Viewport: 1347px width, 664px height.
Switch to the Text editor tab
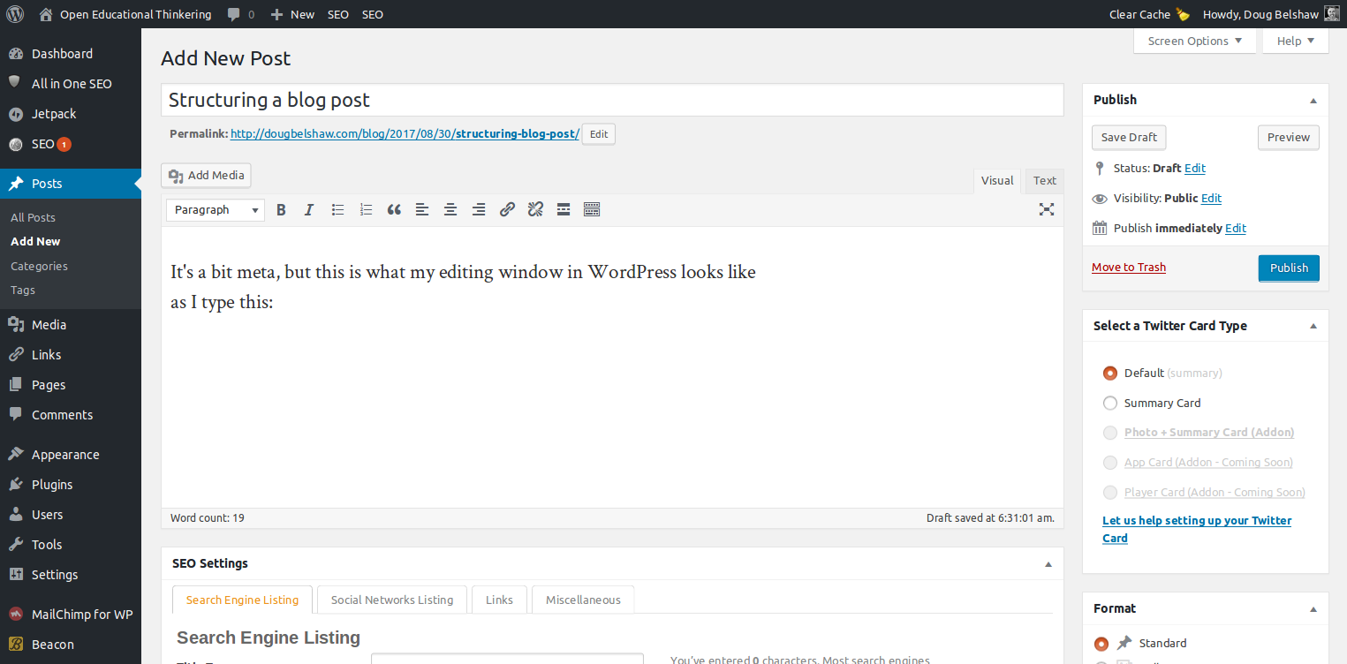pyautogui.click(x=1043, y=180)
